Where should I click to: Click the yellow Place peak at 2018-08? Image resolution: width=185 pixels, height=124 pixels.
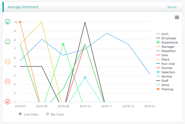click(42, 22)
